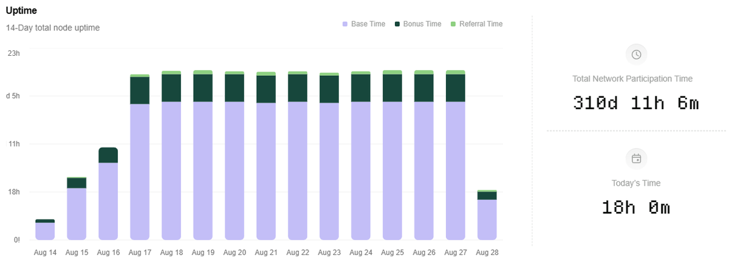Select the Aug 28 bar
Image resolution: width=729 pixels, height=267 pixels.
point(487,215)
